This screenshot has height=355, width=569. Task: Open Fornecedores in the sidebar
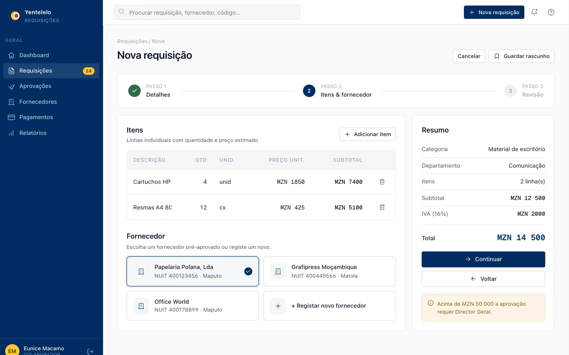pos(51,102)
